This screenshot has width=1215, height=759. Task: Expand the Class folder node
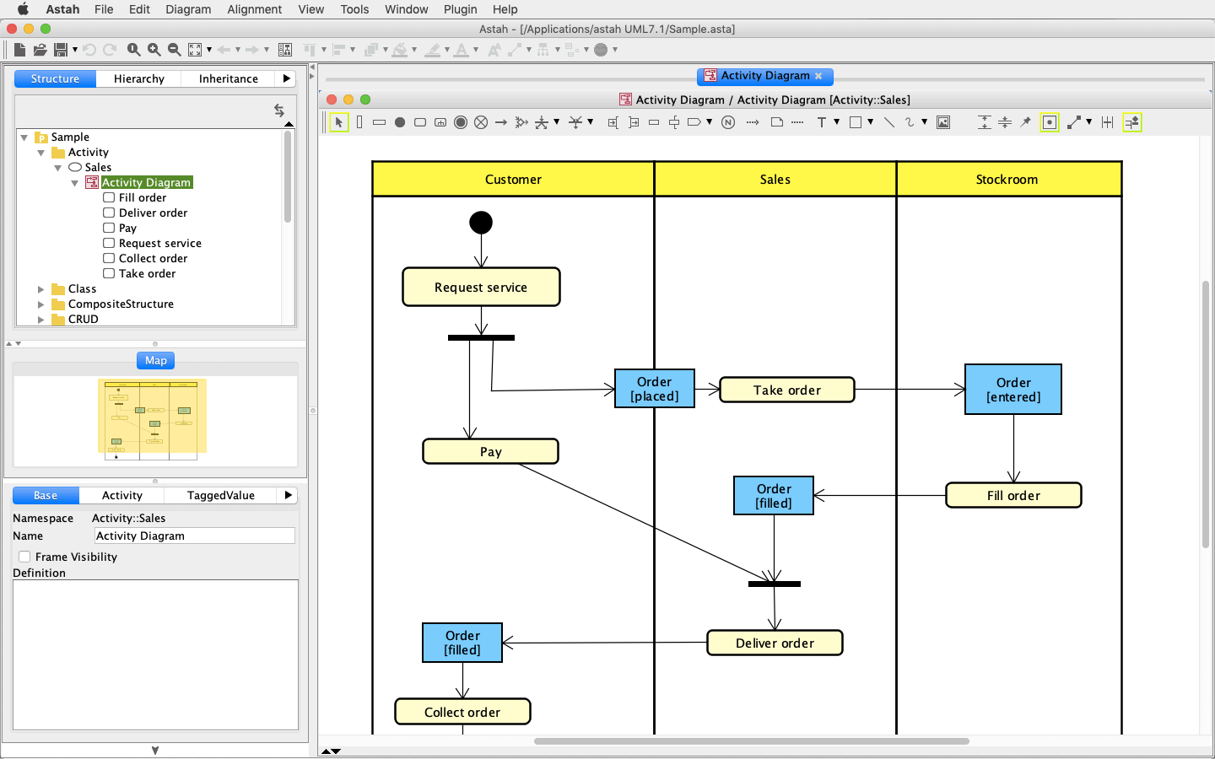click(41, 289)
